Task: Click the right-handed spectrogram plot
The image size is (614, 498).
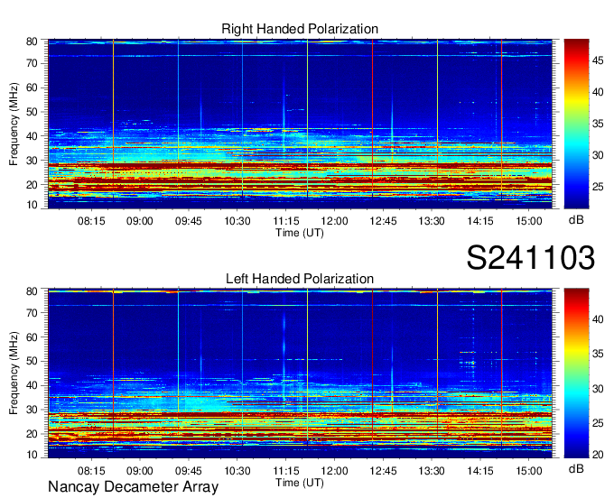Action: click(300, 124)
